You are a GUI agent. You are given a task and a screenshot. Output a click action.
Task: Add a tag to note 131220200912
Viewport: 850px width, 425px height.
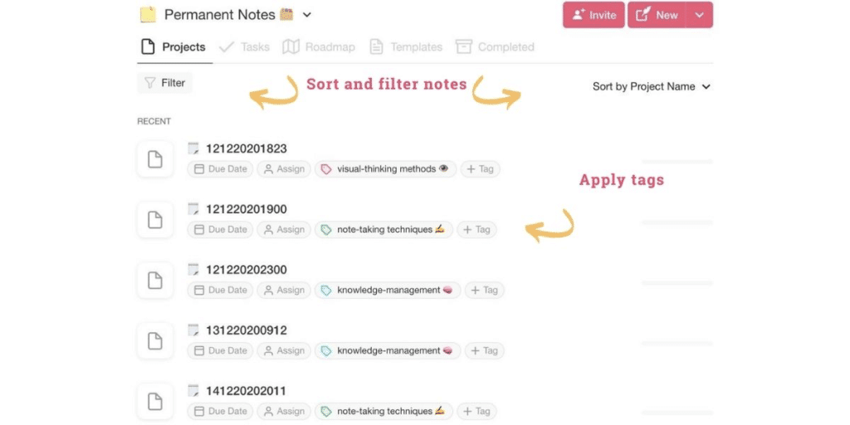(x=484, y=351)
